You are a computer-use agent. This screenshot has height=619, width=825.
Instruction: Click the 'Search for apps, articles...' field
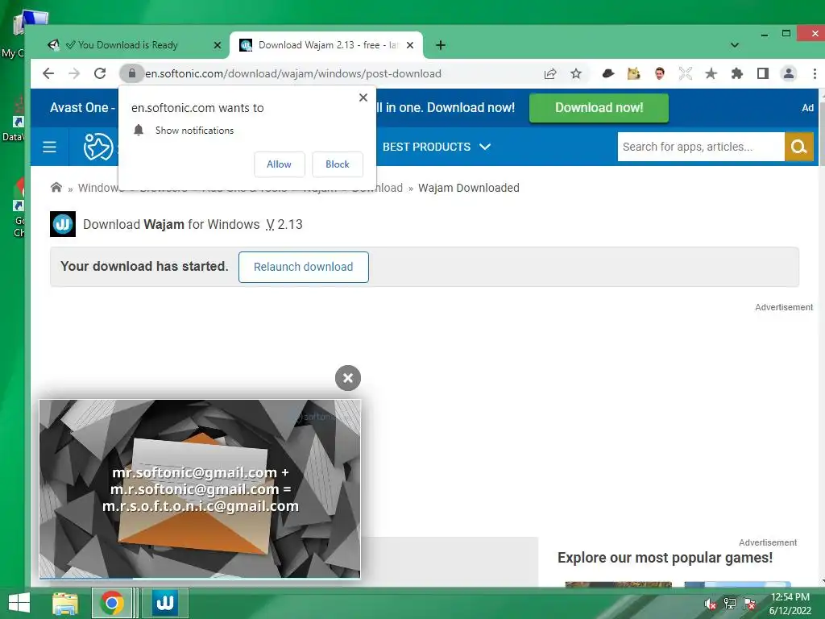pos(700,147)
